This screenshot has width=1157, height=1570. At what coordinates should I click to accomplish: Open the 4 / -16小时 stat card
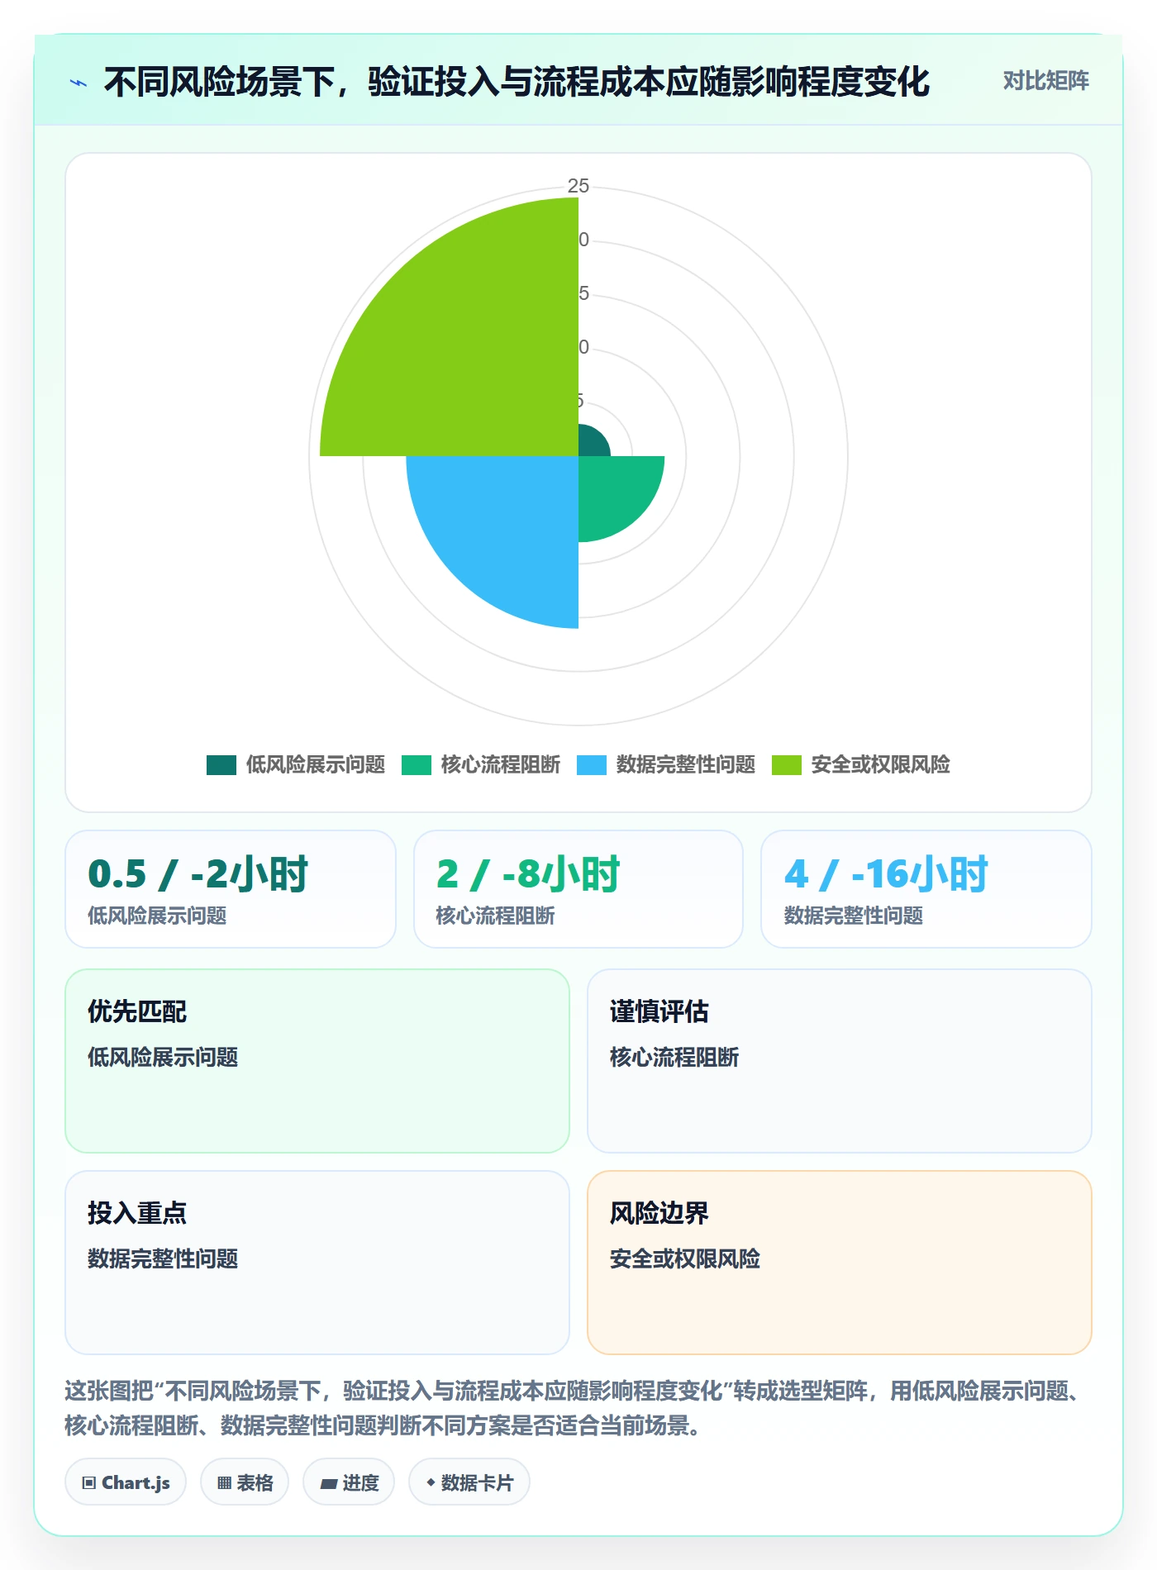coord(926,889)
